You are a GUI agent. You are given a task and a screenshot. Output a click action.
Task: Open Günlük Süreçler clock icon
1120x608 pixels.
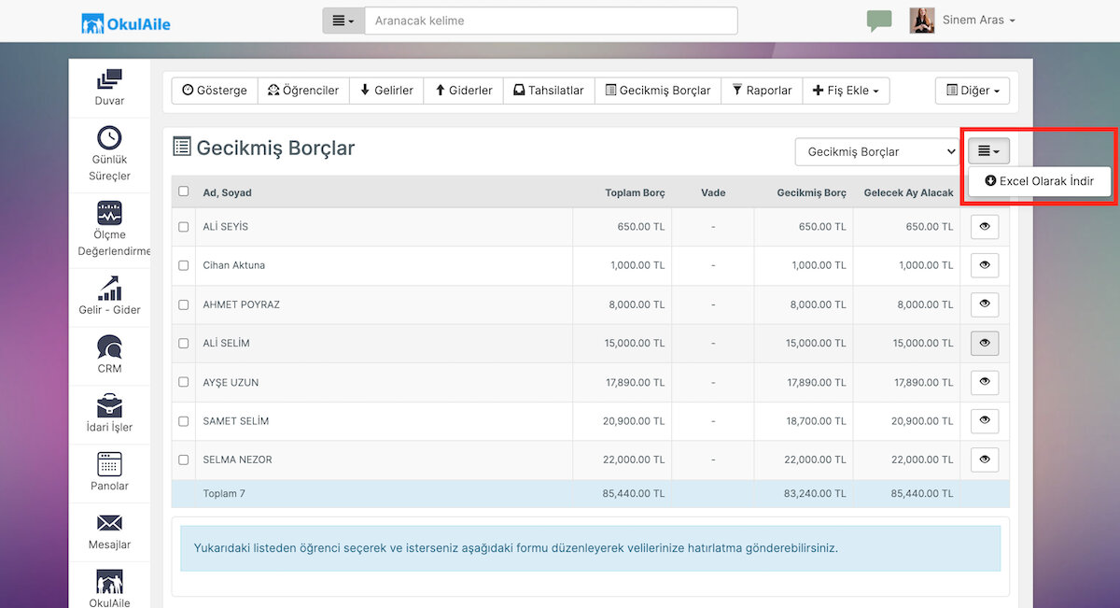(x=109, y=138)
